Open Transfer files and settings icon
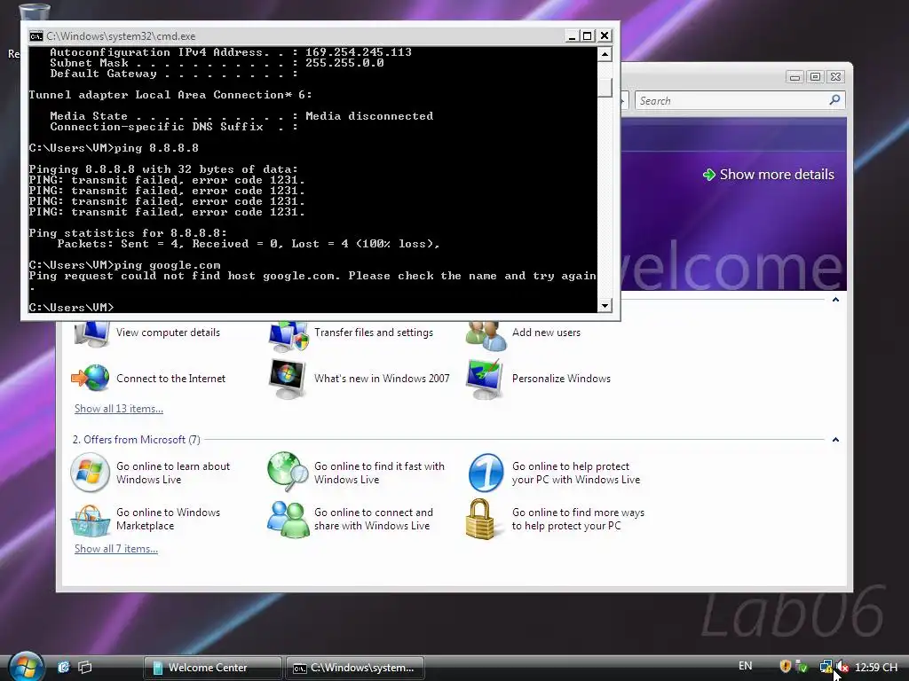Screen dimensions: 909x681 pyautogui.click(x=289, y=336)
